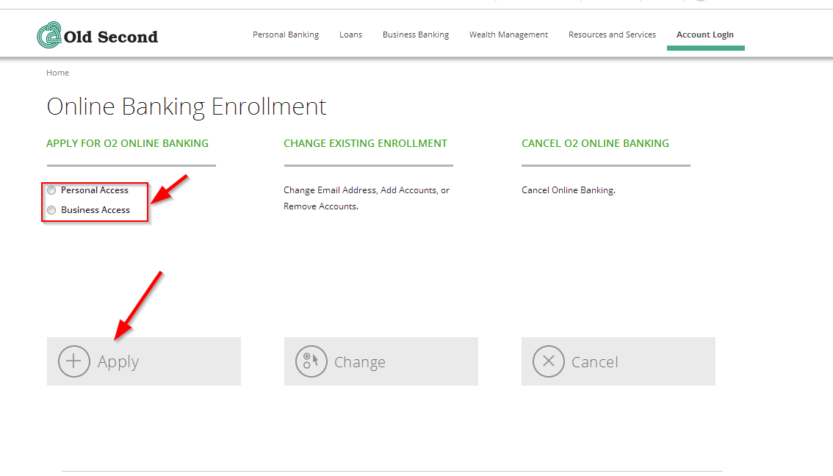Click the Old Second wordmark text

click(111, 37)
